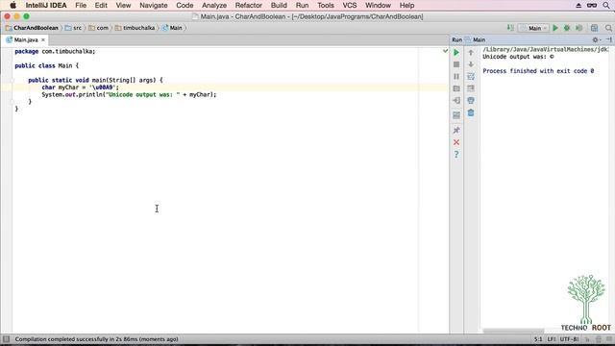Viewport: 615px width, 346px height.
Task: Open Run panel help question mark
Action: tap(456, 155)
